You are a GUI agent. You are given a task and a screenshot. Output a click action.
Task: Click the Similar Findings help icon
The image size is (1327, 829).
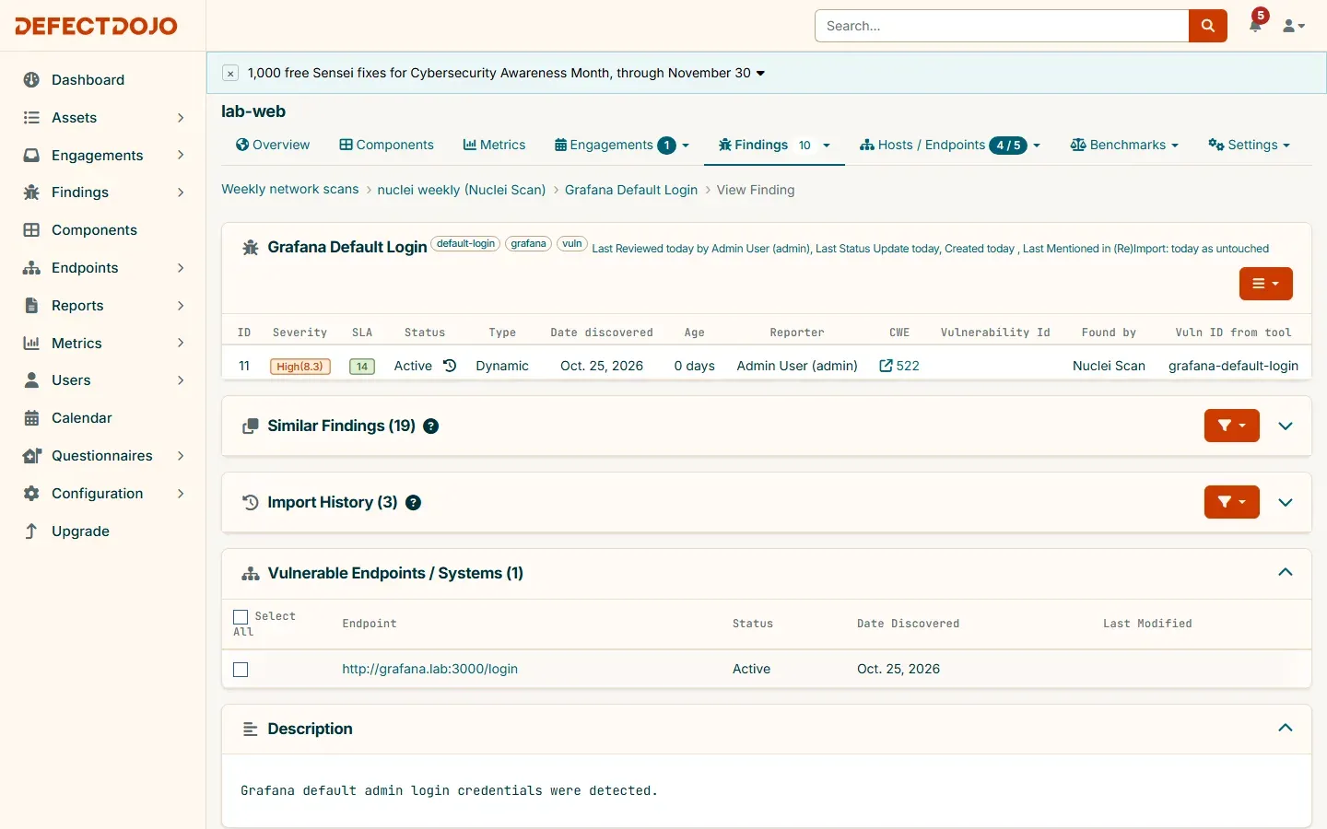coord(430,426)
